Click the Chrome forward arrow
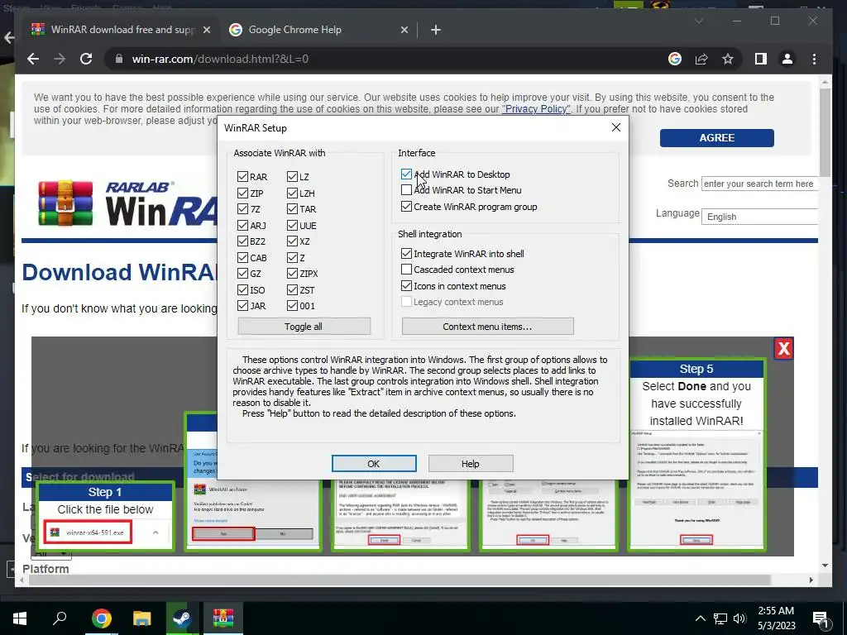 [60, 59]
